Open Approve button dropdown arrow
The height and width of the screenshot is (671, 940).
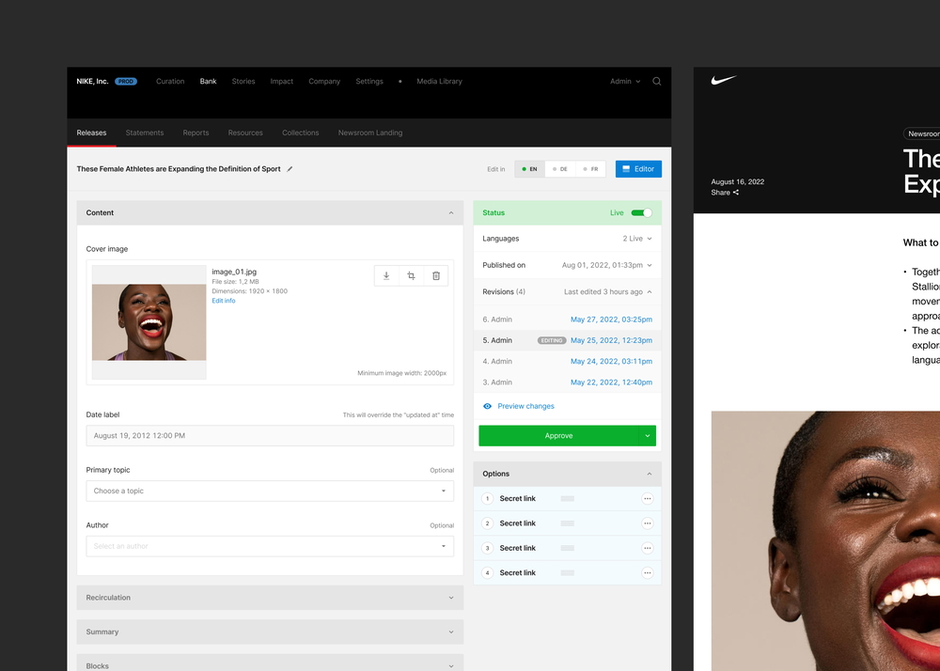(x=648, y=436)
